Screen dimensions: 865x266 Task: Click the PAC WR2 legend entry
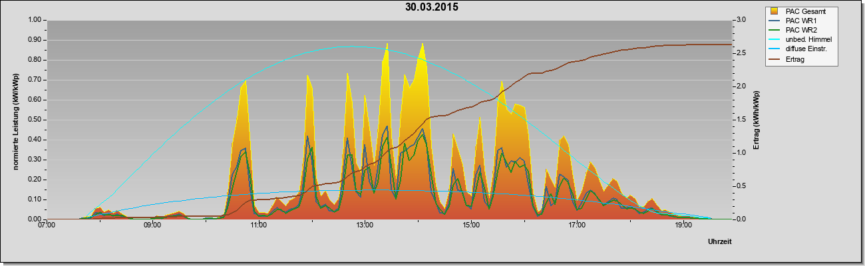tap(800, 30)
